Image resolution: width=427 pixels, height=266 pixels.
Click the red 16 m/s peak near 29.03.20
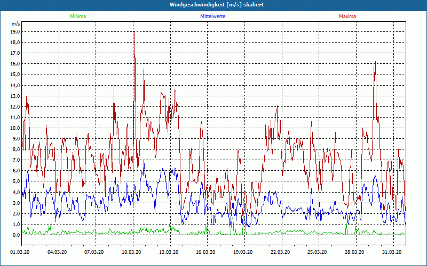tap(375, 62)
